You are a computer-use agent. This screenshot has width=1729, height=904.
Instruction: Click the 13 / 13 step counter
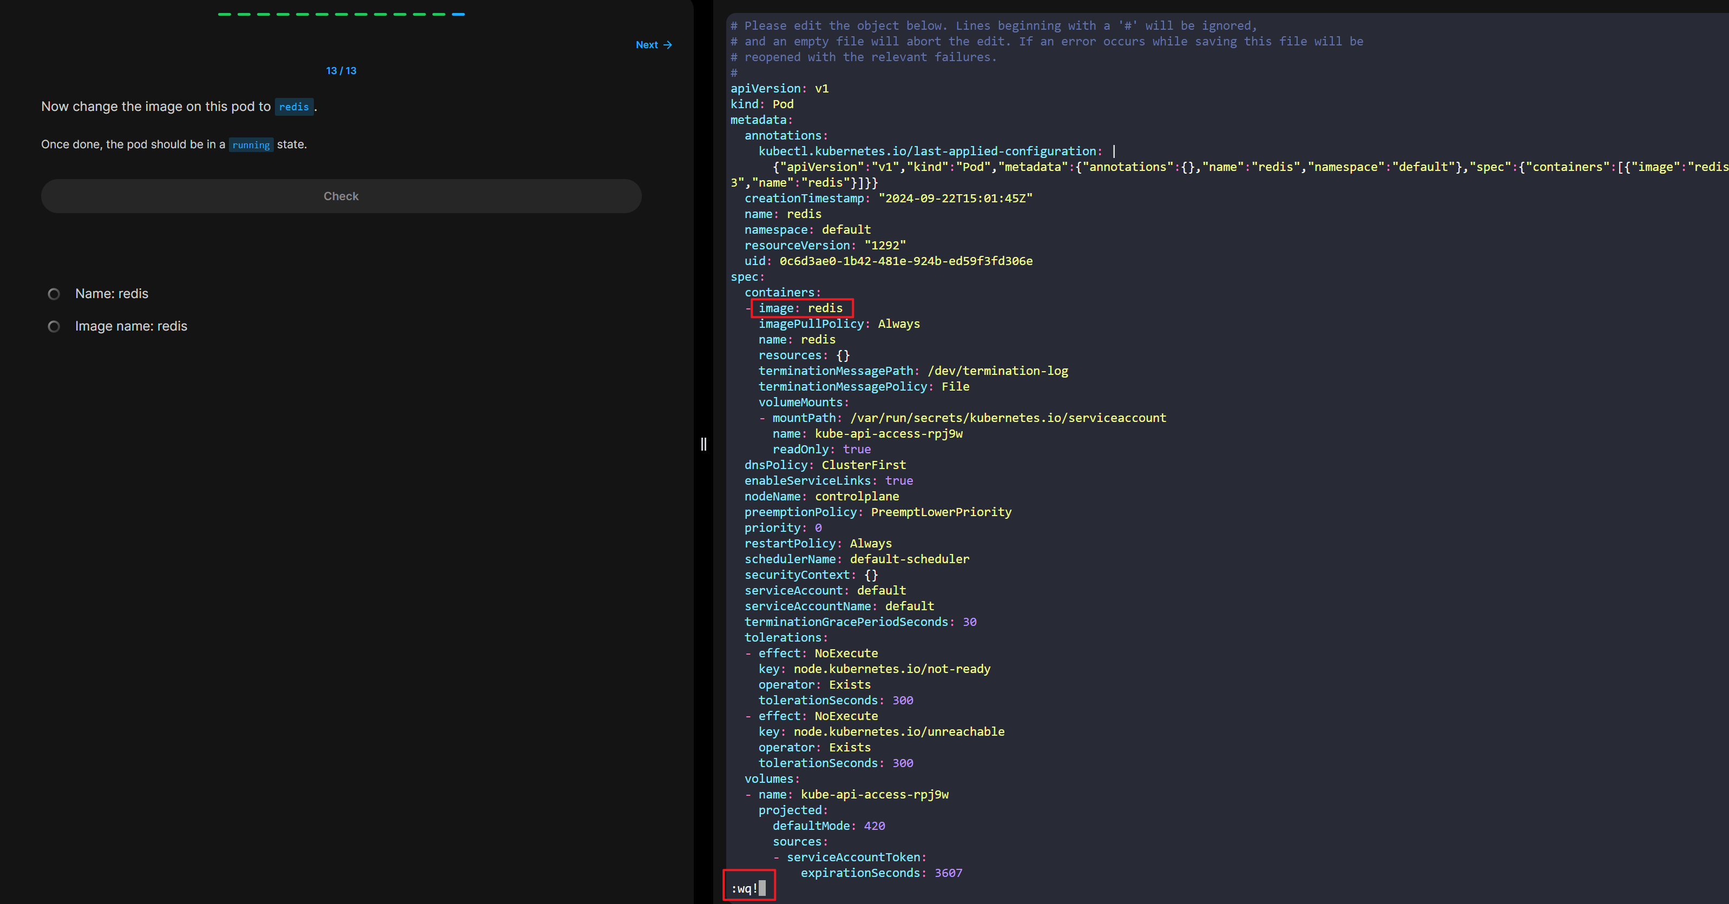click(x=341, y=70)
